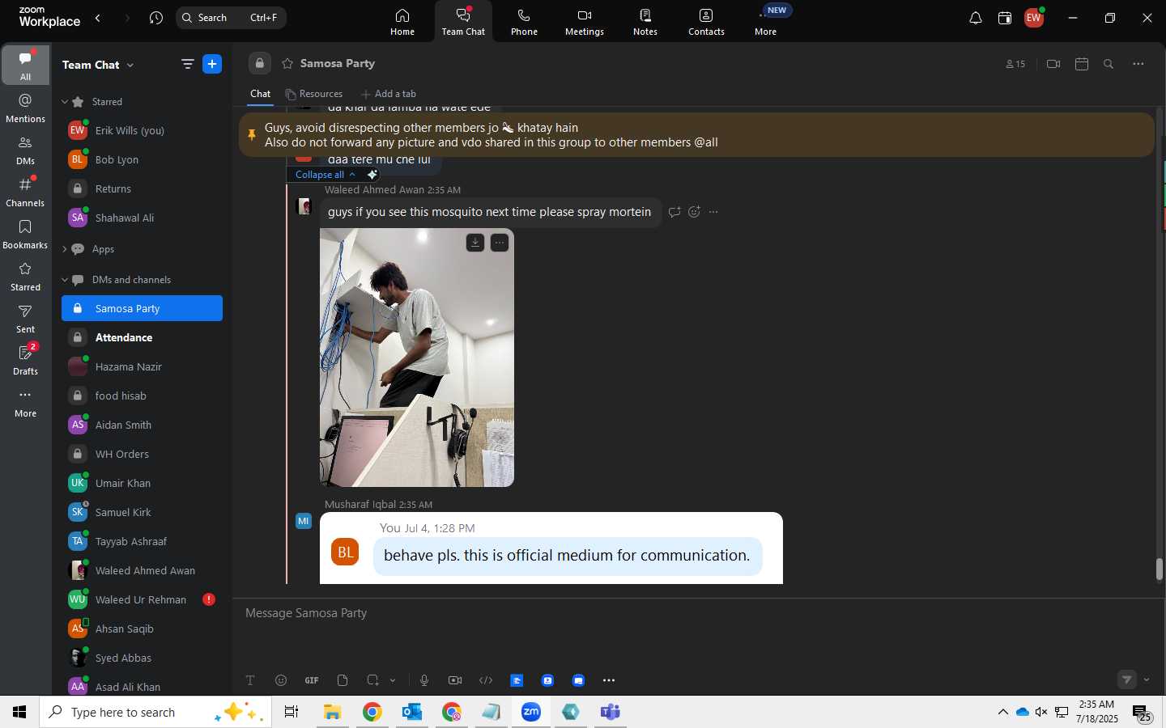Reply in thread to the mosquito message

pyautogui.click(x=674, y=212)
